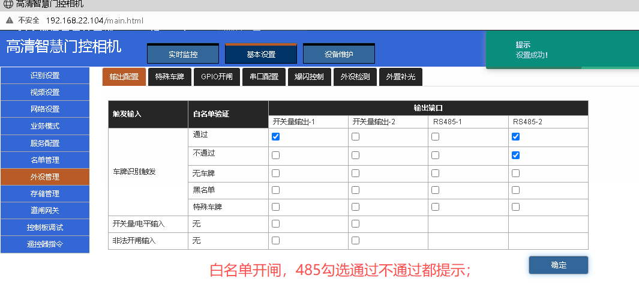Click the insecure-site warning triangle icon
This screenshot has height=287, width=639.
[x=10, y=20]
